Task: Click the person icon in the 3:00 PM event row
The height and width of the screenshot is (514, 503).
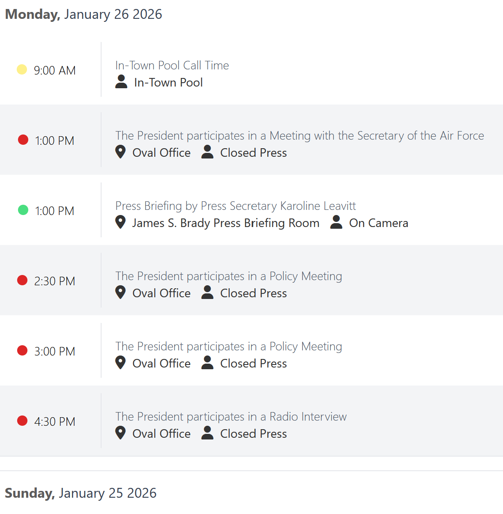Action: [x=207, y=363]
